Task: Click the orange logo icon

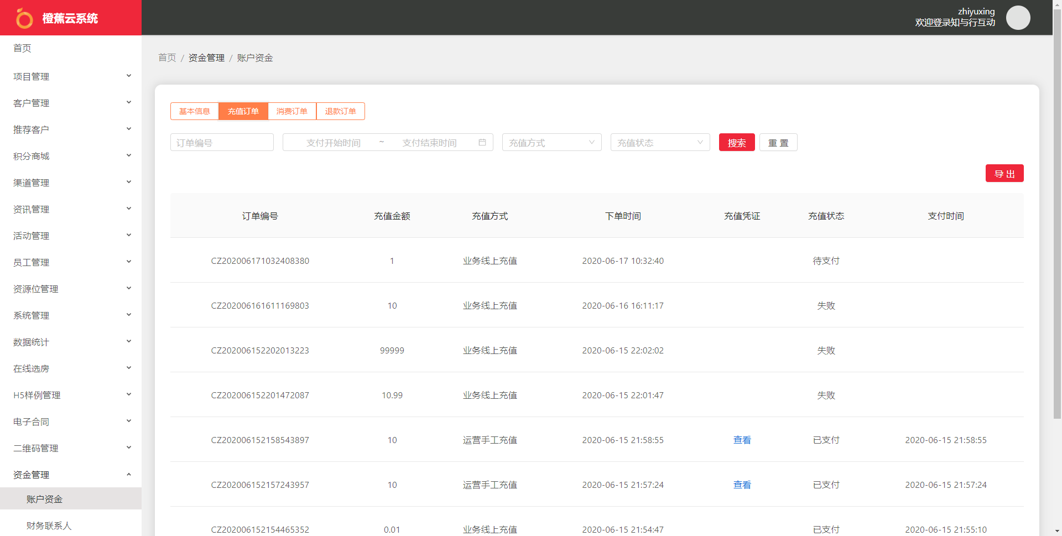Action: coord(24,18)
